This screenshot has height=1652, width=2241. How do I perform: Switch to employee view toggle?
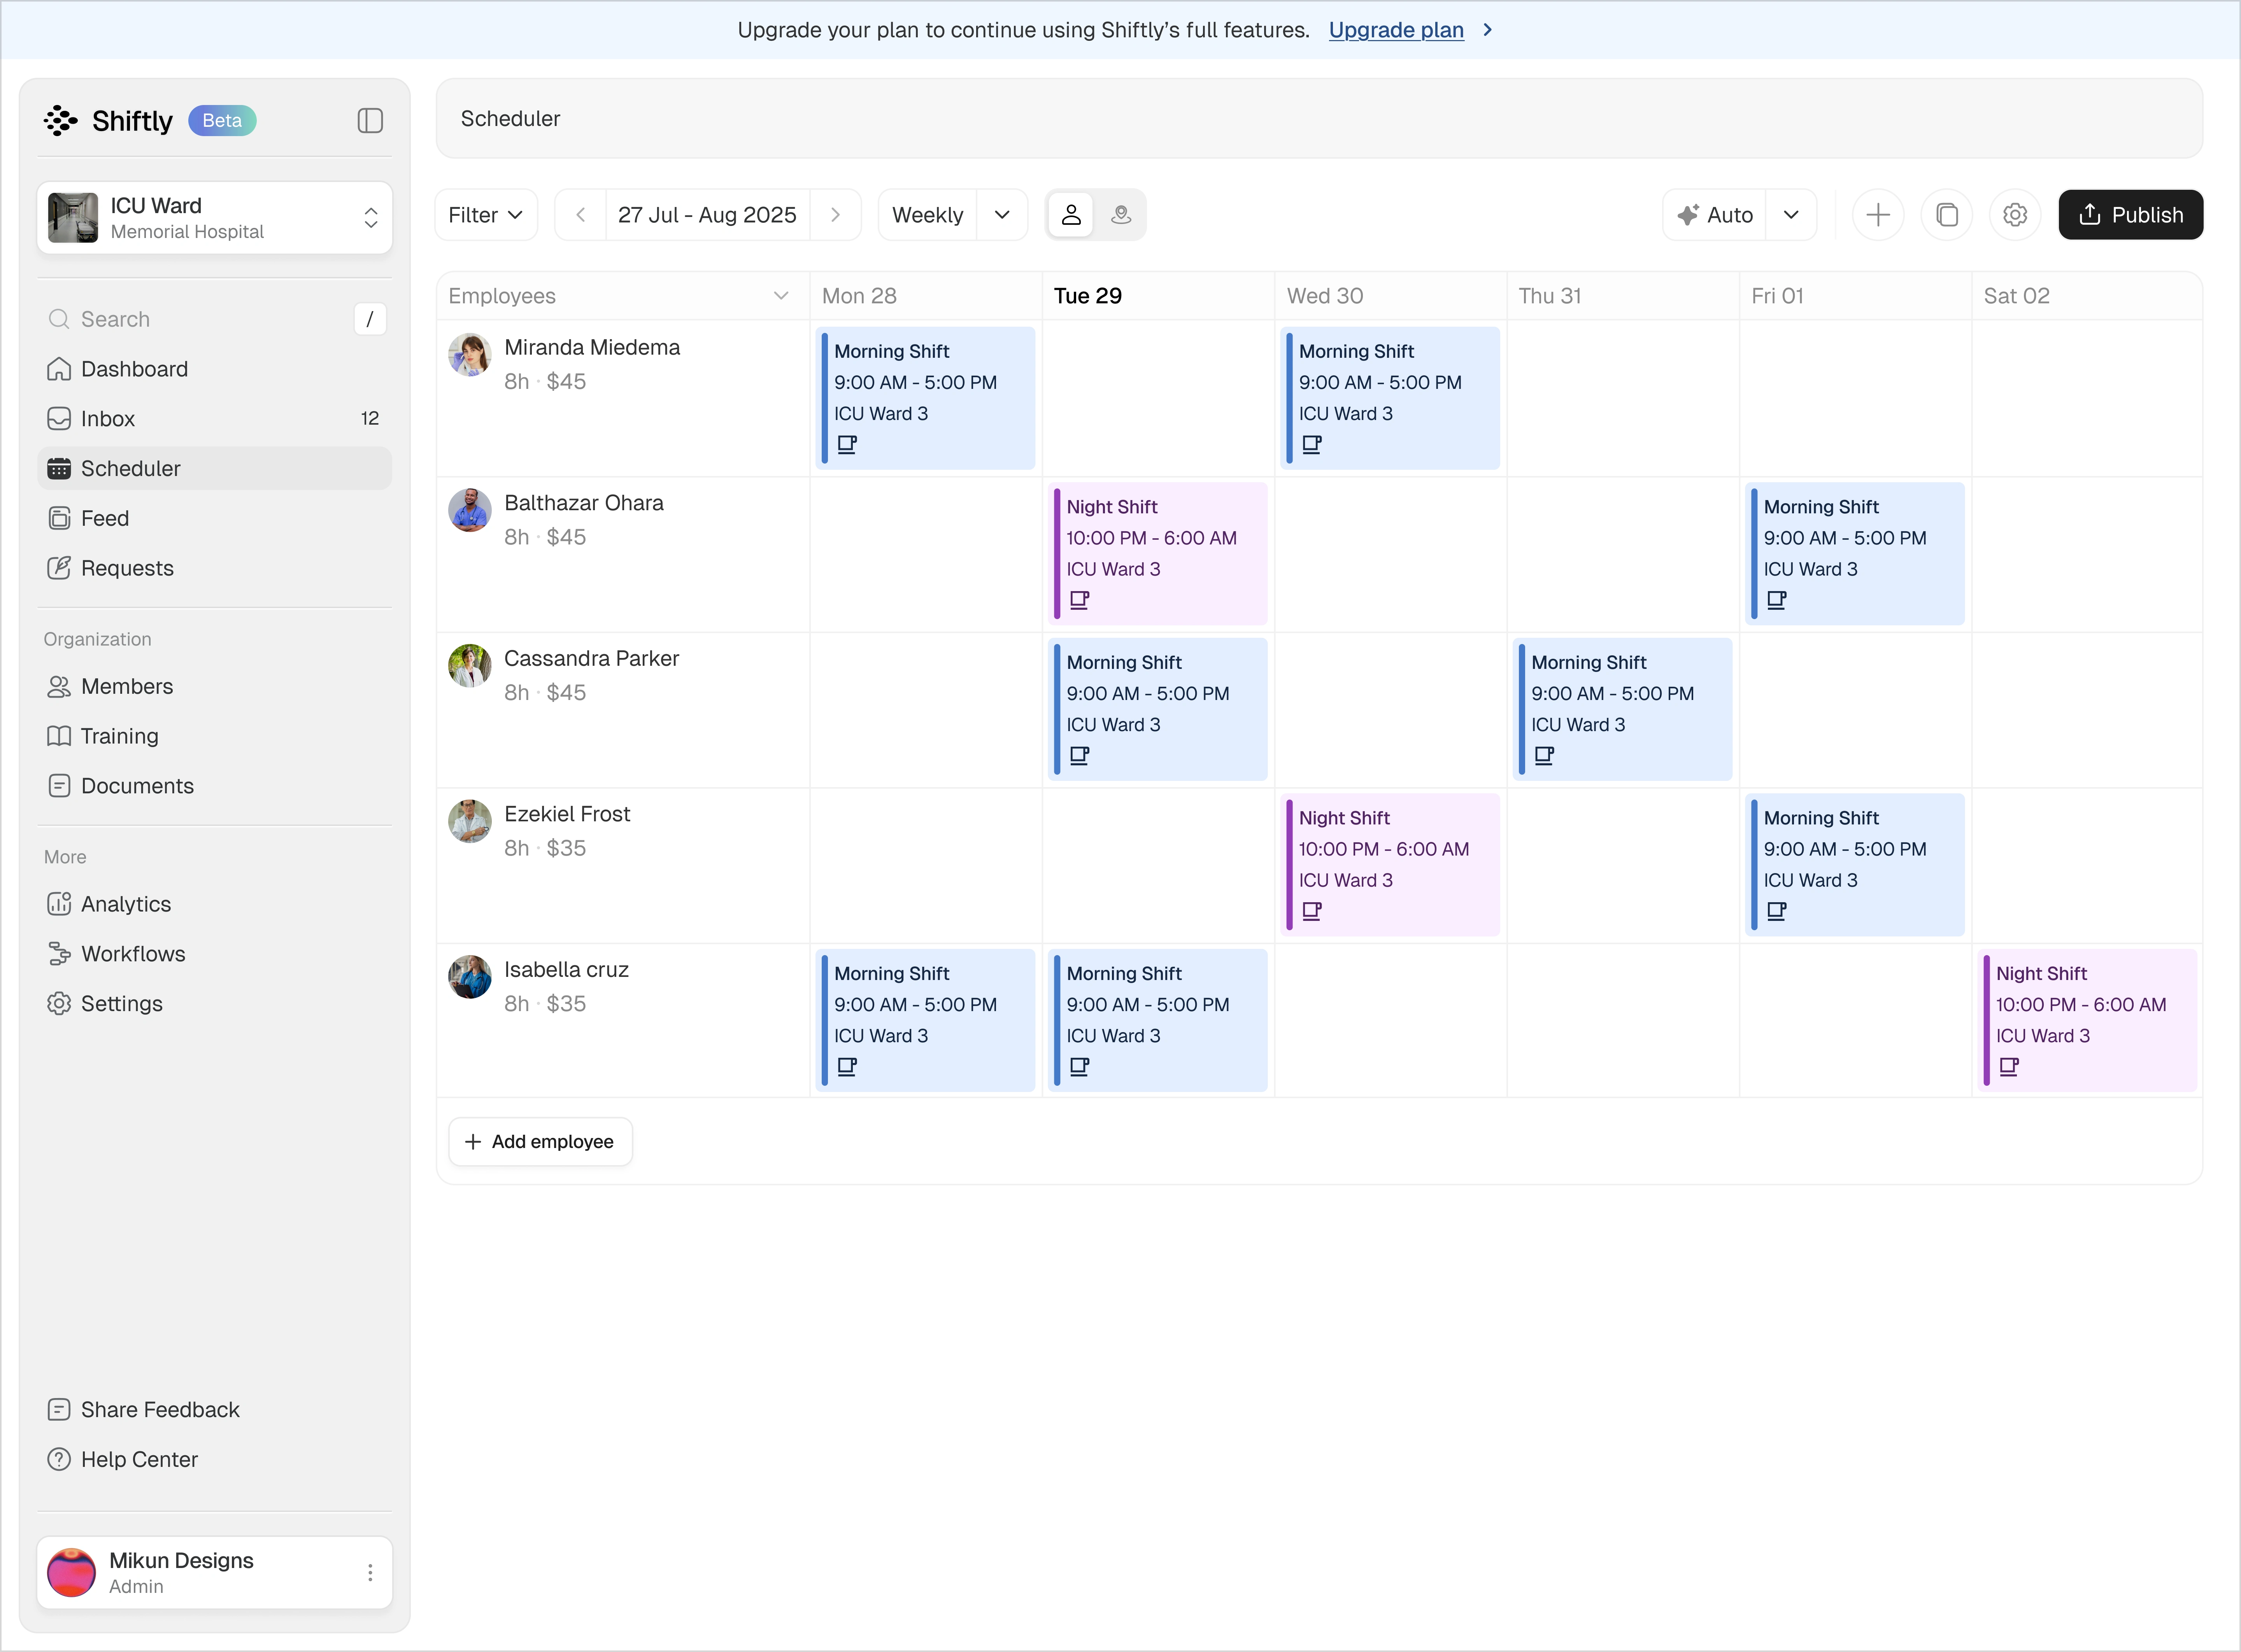[x=1070, y=215]
